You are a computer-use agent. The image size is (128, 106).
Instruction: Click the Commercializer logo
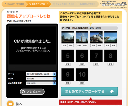pos(114,4)
